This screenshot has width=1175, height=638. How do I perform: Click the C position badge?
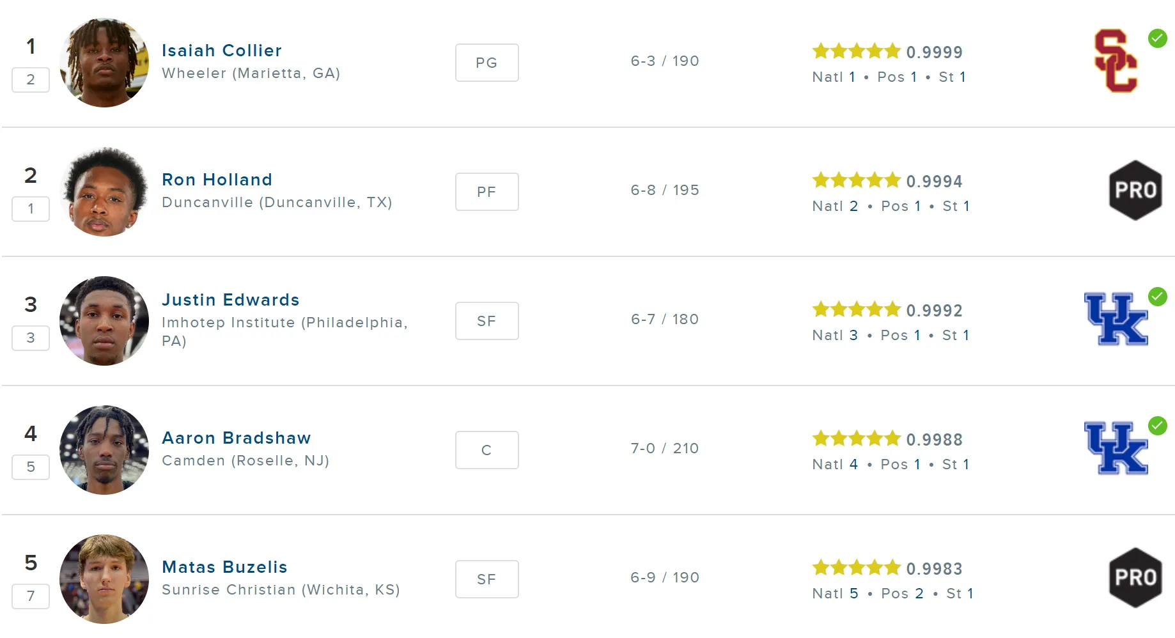point(487,450)
